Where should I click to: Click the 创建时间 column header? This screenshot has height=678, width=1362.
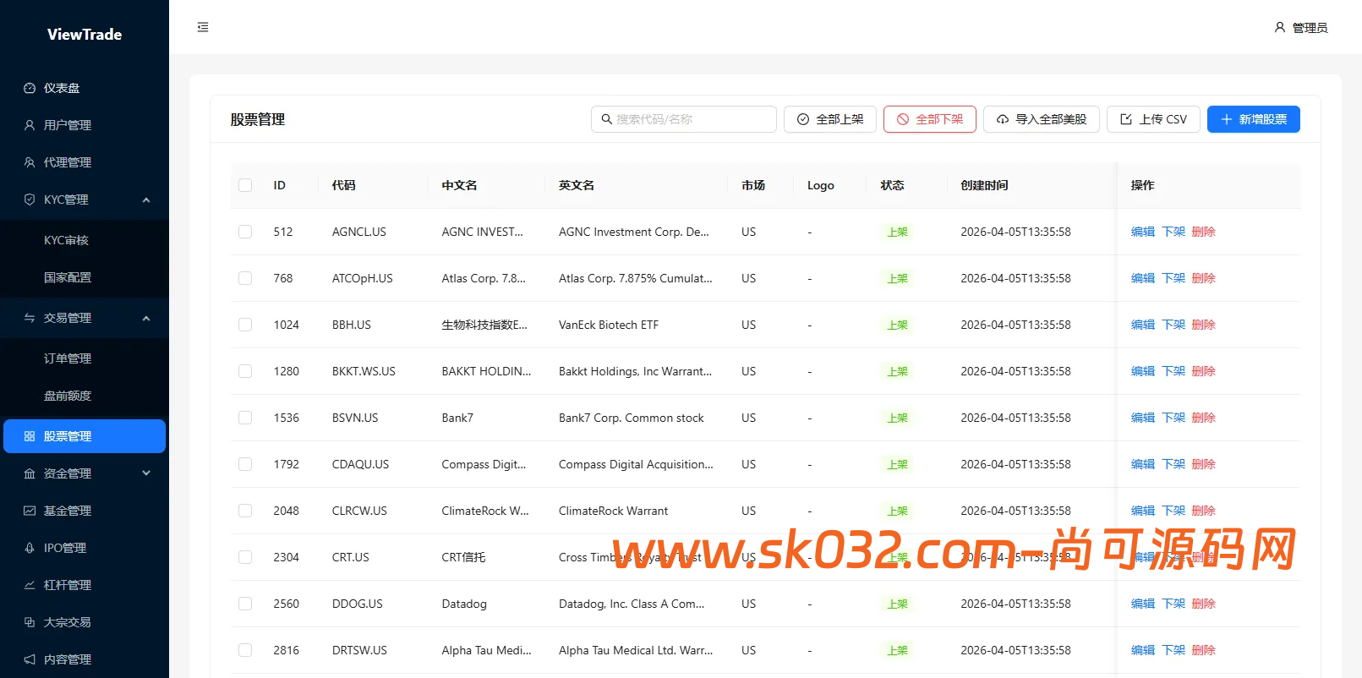[x=984, y=185]
